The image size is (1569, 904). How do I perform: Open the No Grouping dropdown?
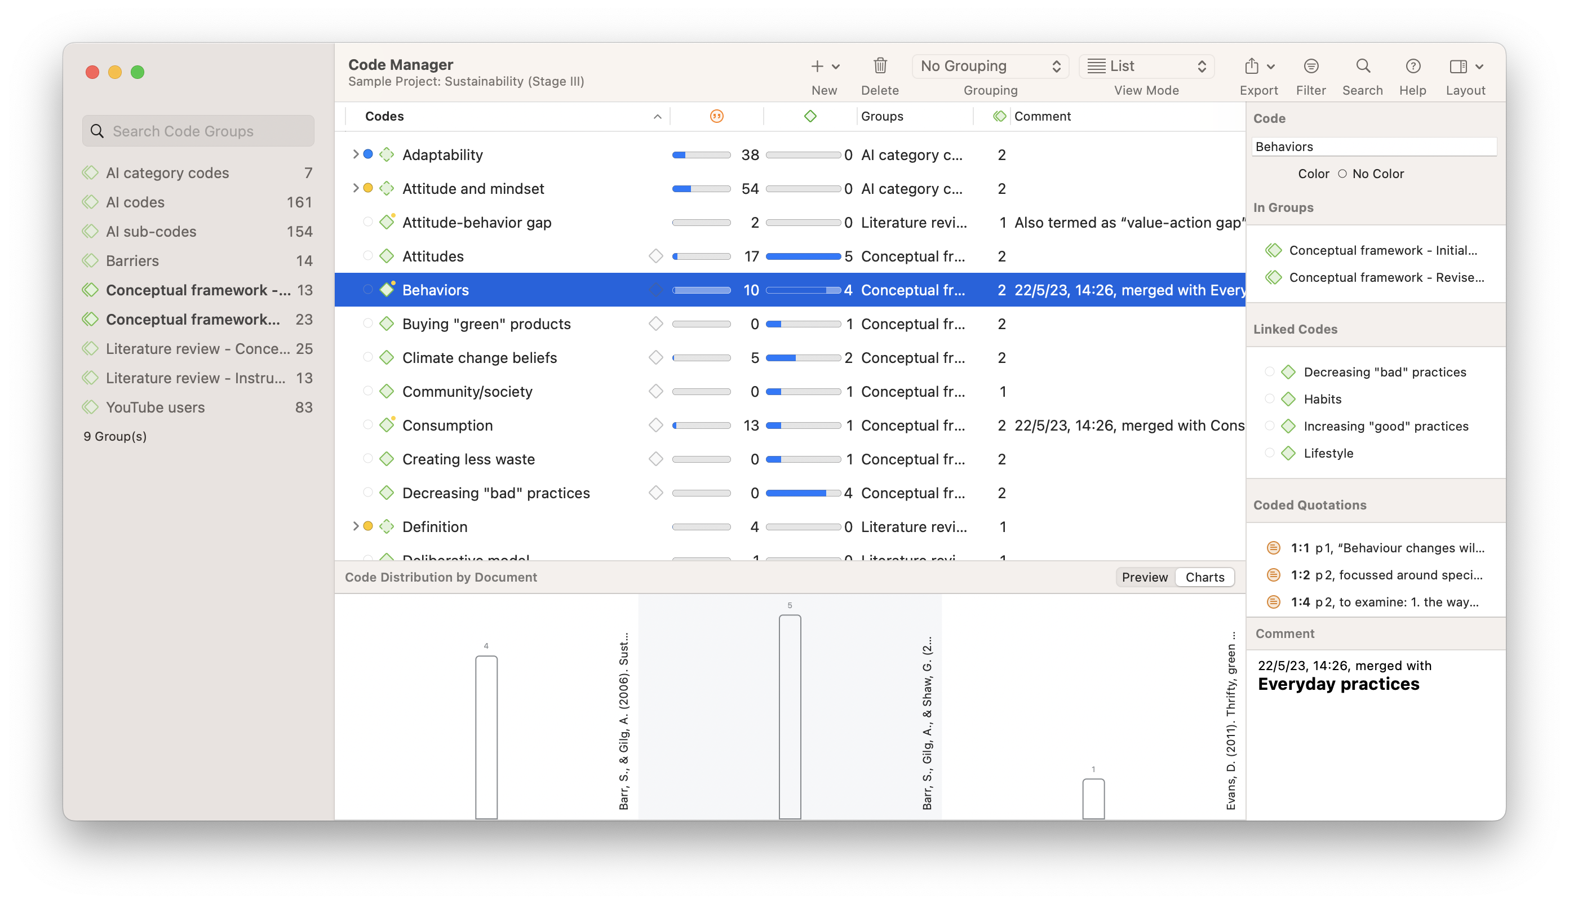(990, 66)
